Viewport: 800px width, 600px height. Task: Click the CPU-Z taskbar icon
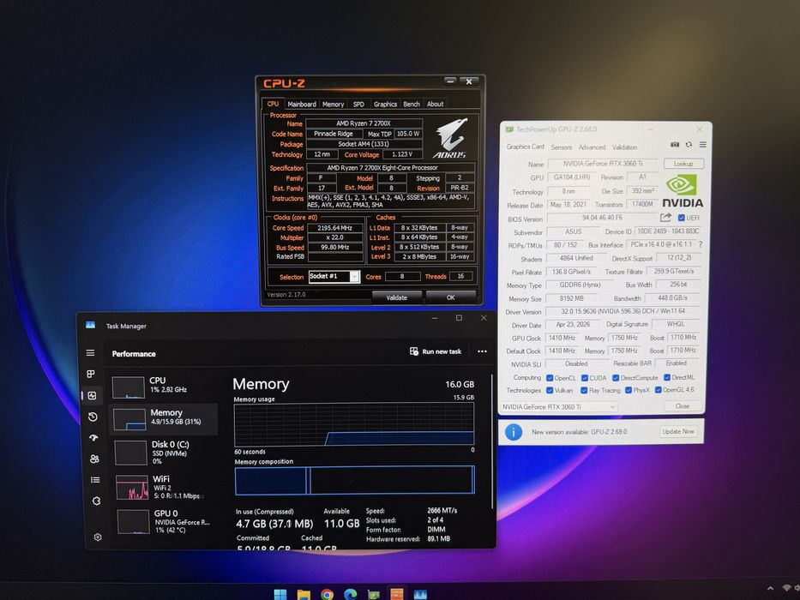(396, 594)
